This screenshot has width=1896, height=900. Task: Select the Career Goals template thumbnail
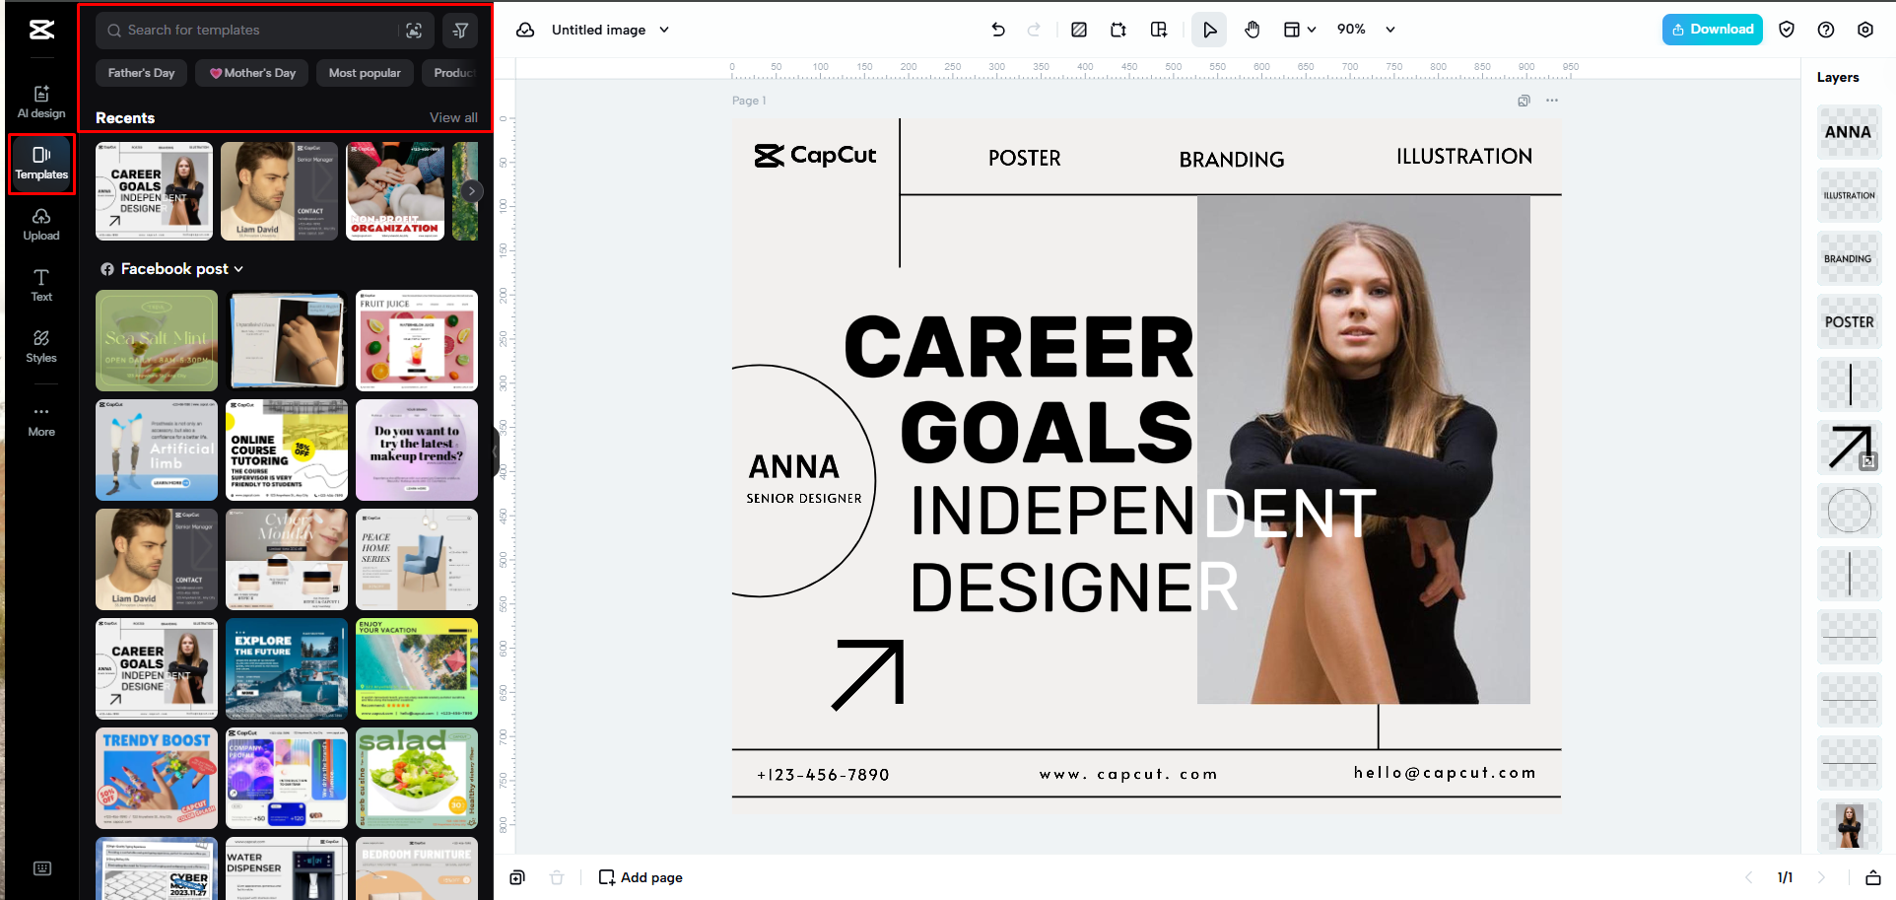pyautogui.click(x=154, y=190)
